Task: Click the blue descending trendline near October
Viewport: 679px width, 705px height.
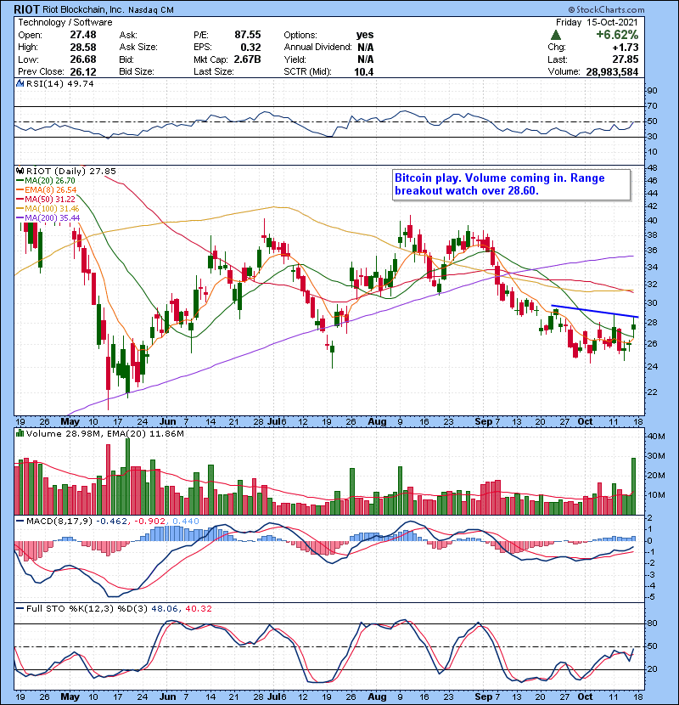Action: coord(594,311)
